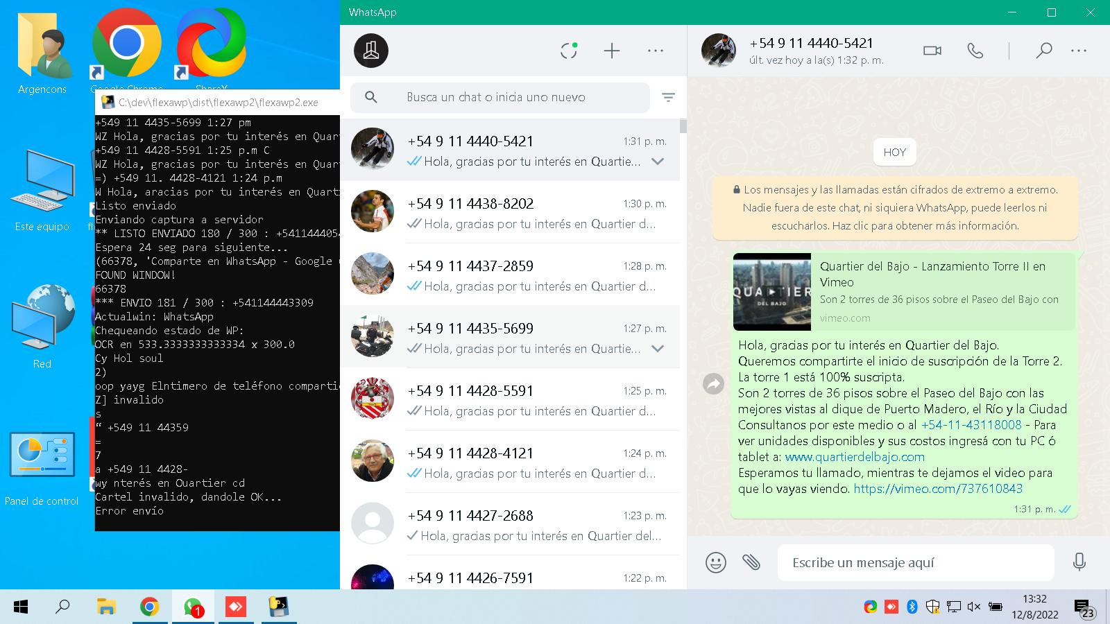Image resolution: width=1110 pixels, height=624 pixels.
Task: Start a voice call with this contact
Action: (975, 51)
